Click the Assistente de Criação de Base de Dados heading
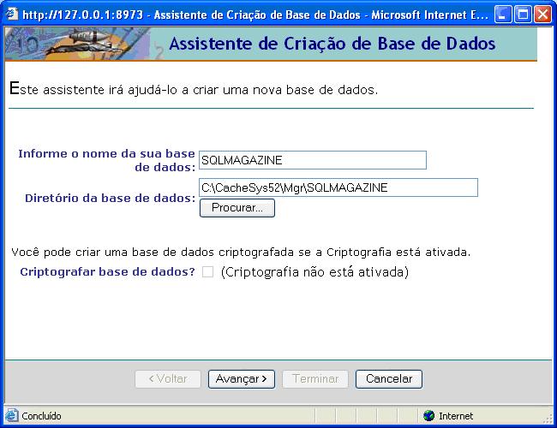557x428 pixels. pos(332,44)
